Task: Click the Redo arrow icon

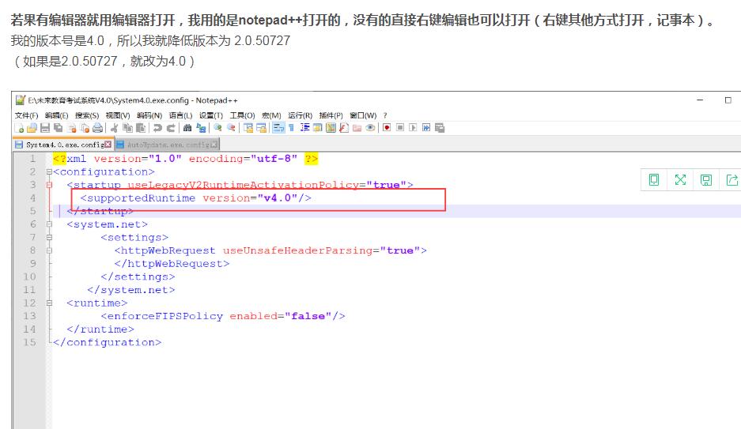Action: pos(171,128)
